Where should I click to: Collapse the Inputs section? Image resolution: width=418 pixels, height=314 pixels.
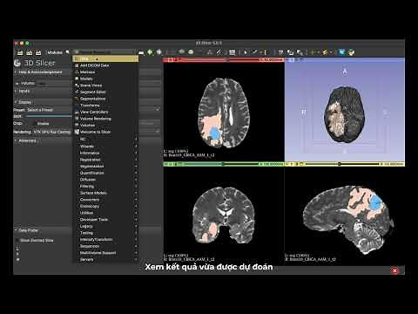42,91
